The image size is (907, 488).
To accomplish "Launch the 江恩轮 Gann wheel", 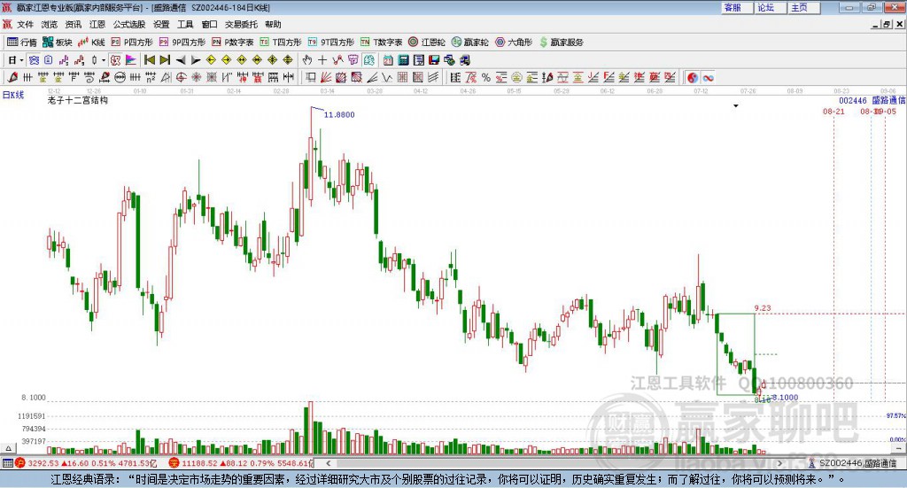I will (427, 43).
